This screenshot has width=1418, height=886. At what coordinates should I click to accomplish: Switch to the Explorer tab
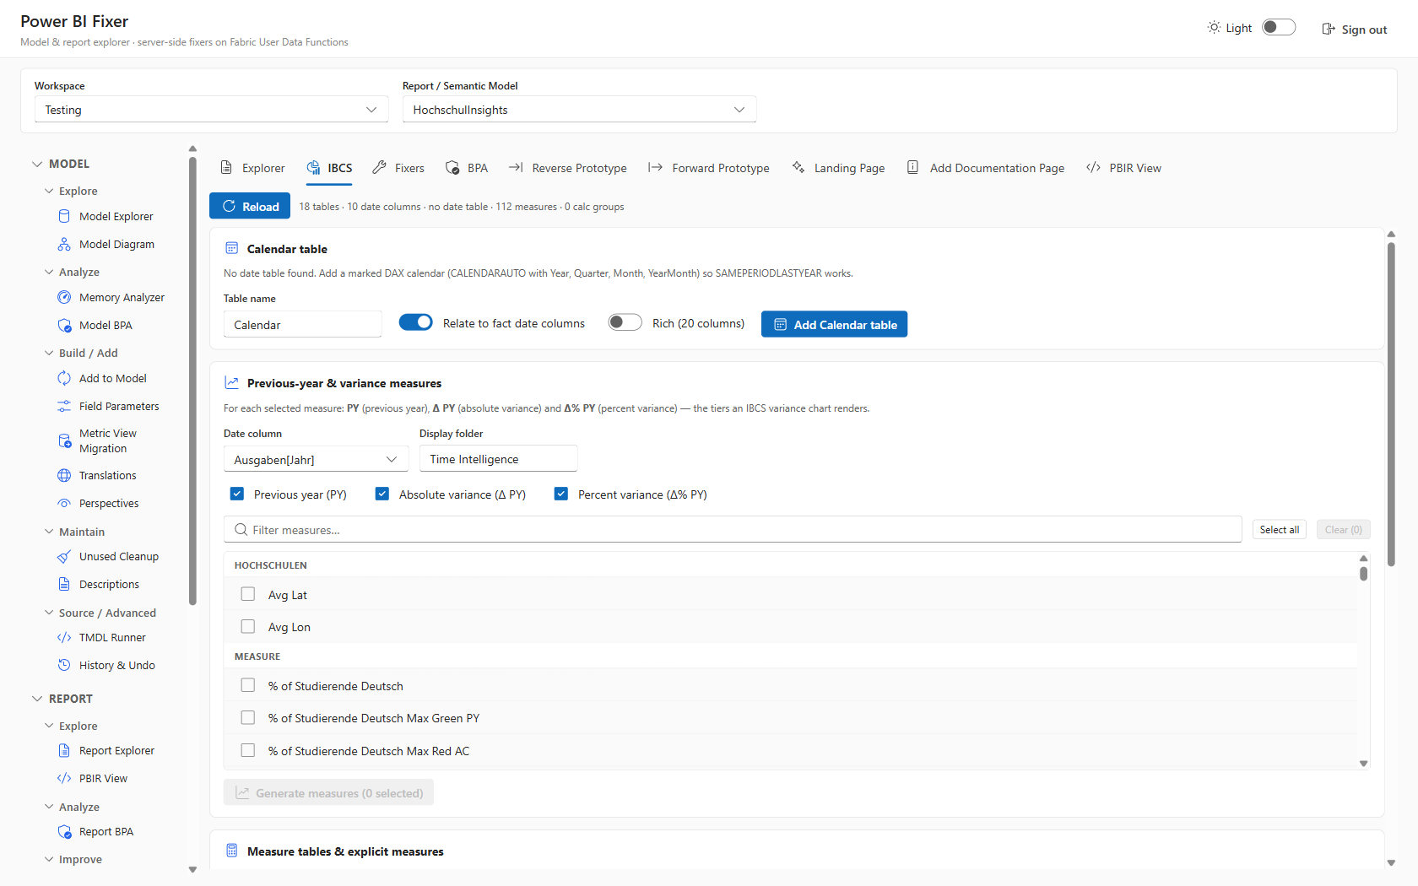click(x=252, y=168)
